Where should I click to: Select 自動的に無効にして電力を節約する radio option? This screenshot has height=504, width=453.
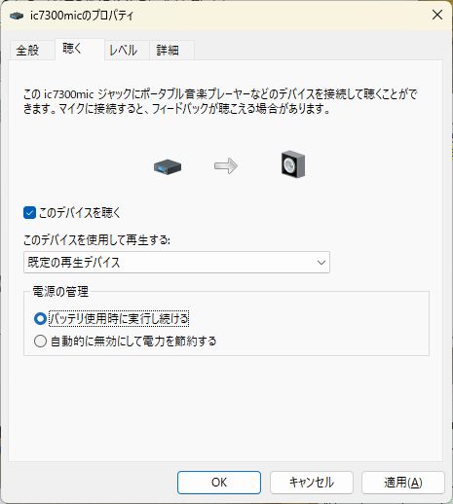point(40,342)
